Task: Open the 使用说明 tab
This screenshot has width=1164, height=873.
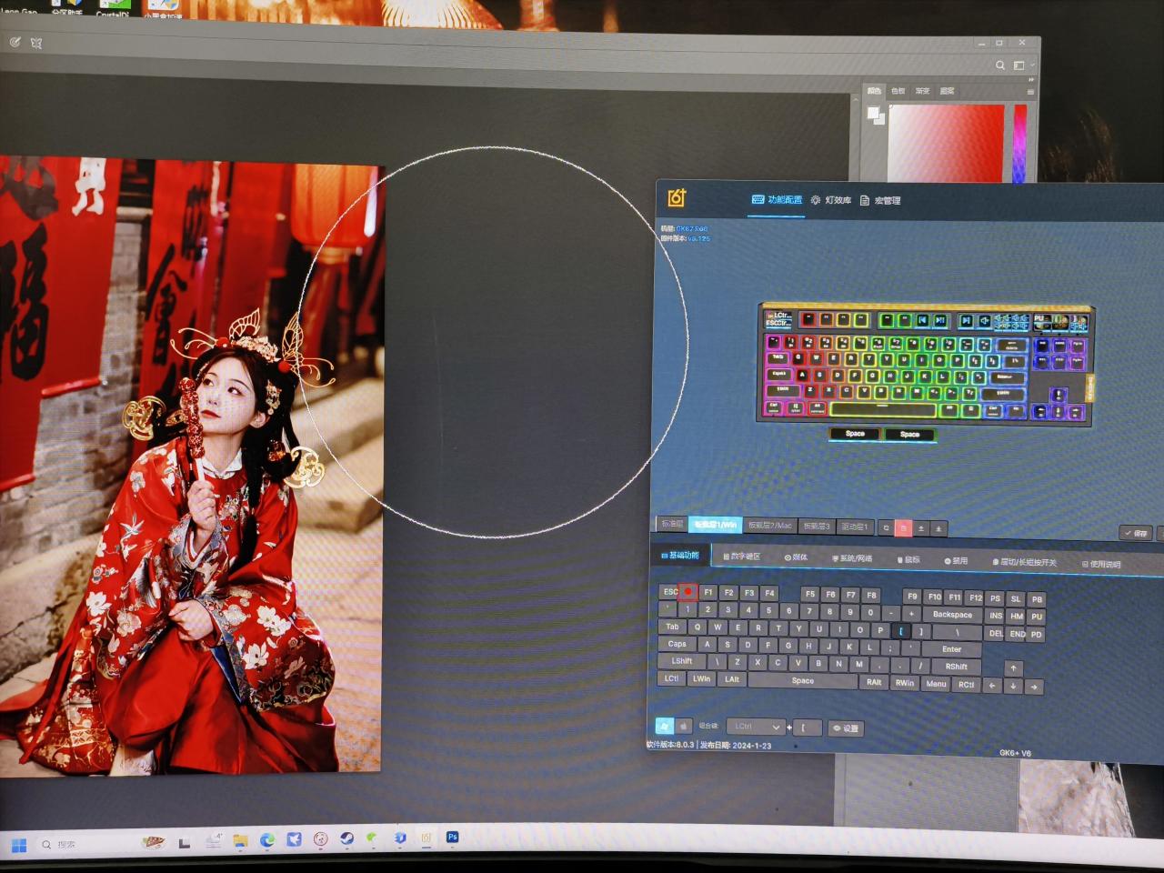Action: 1101,565
